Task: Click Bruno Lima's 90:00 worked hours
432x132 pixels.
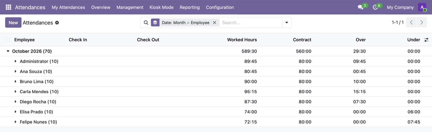Action: pos(251,82)
